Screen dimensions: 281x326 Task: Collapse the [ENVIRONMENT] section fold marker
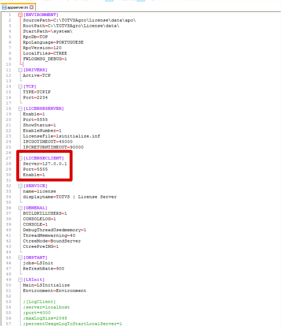coord(20,15)
